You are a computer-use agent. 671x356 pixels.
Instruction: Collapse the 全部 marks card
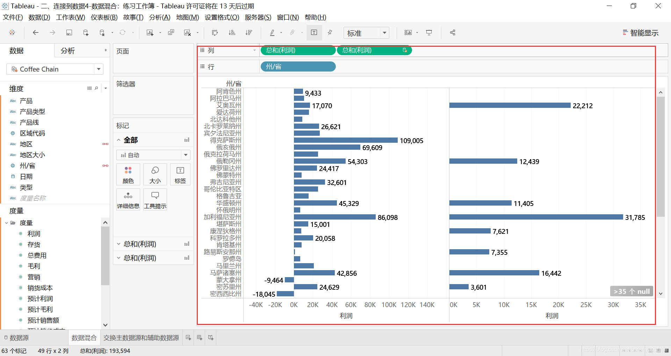[118, 140]
